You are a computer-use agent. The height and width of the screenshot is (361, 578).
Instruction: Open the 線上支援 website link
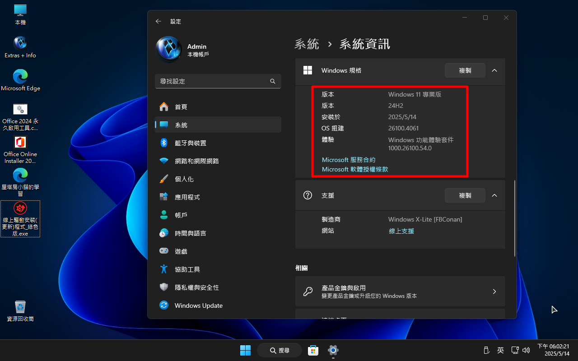click(401, 231)
